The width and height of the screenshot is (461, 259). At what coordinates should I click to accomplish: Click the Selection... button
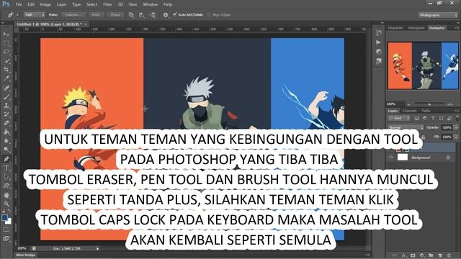click(x=73, y=14)
